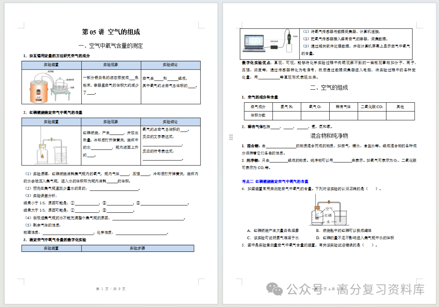Click the line (2) 预先在集气瓶里放少量水的目的
The width and height of the screenshot is (439, 307).
[x=82, y=188]
